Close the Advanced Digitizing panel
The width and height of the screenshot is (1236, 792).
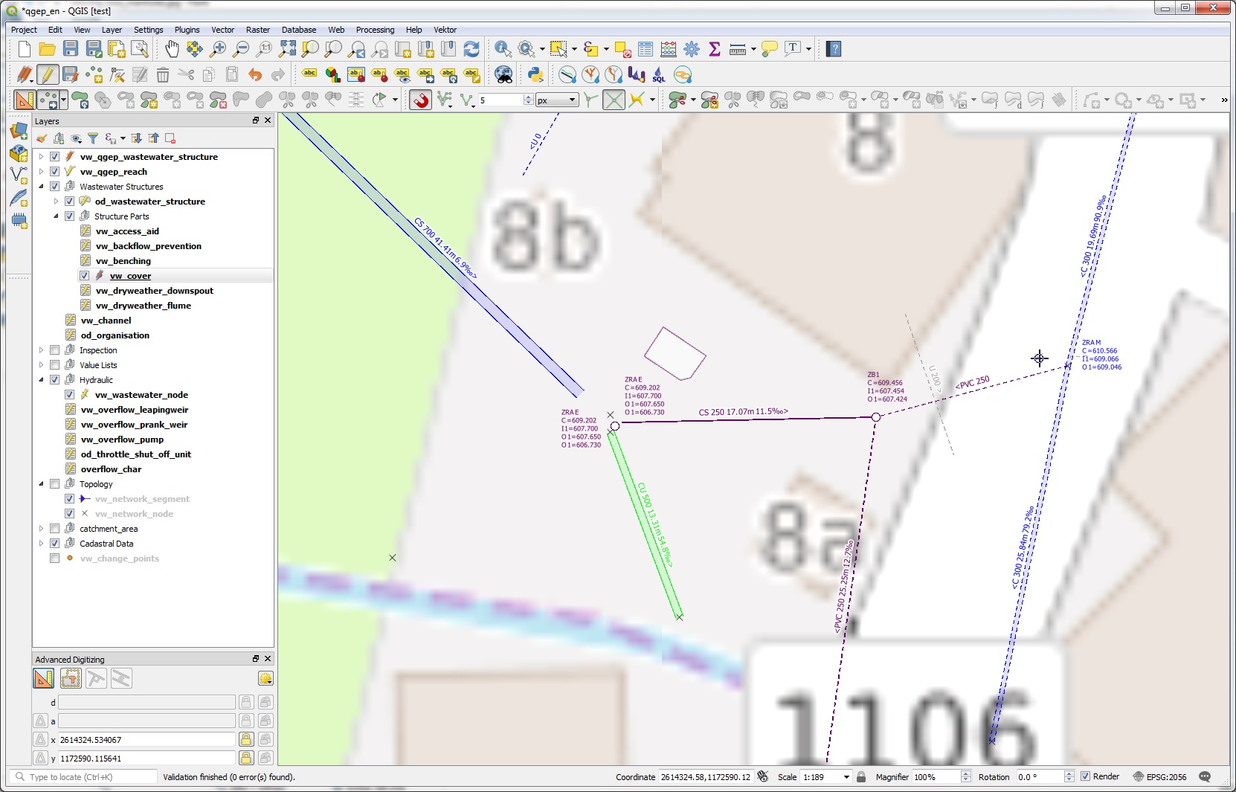(x=268, y=659)
